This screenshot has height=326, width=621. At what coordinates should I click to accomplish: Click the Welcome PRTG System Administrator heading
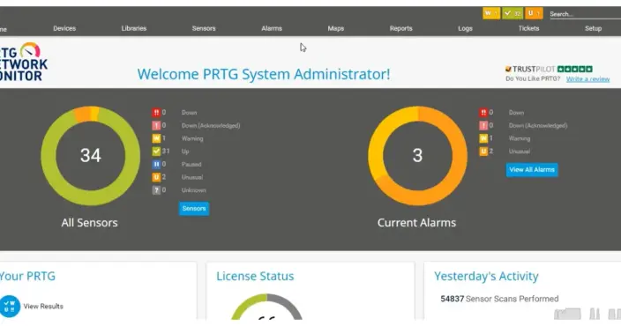click(x=264, y=74)
